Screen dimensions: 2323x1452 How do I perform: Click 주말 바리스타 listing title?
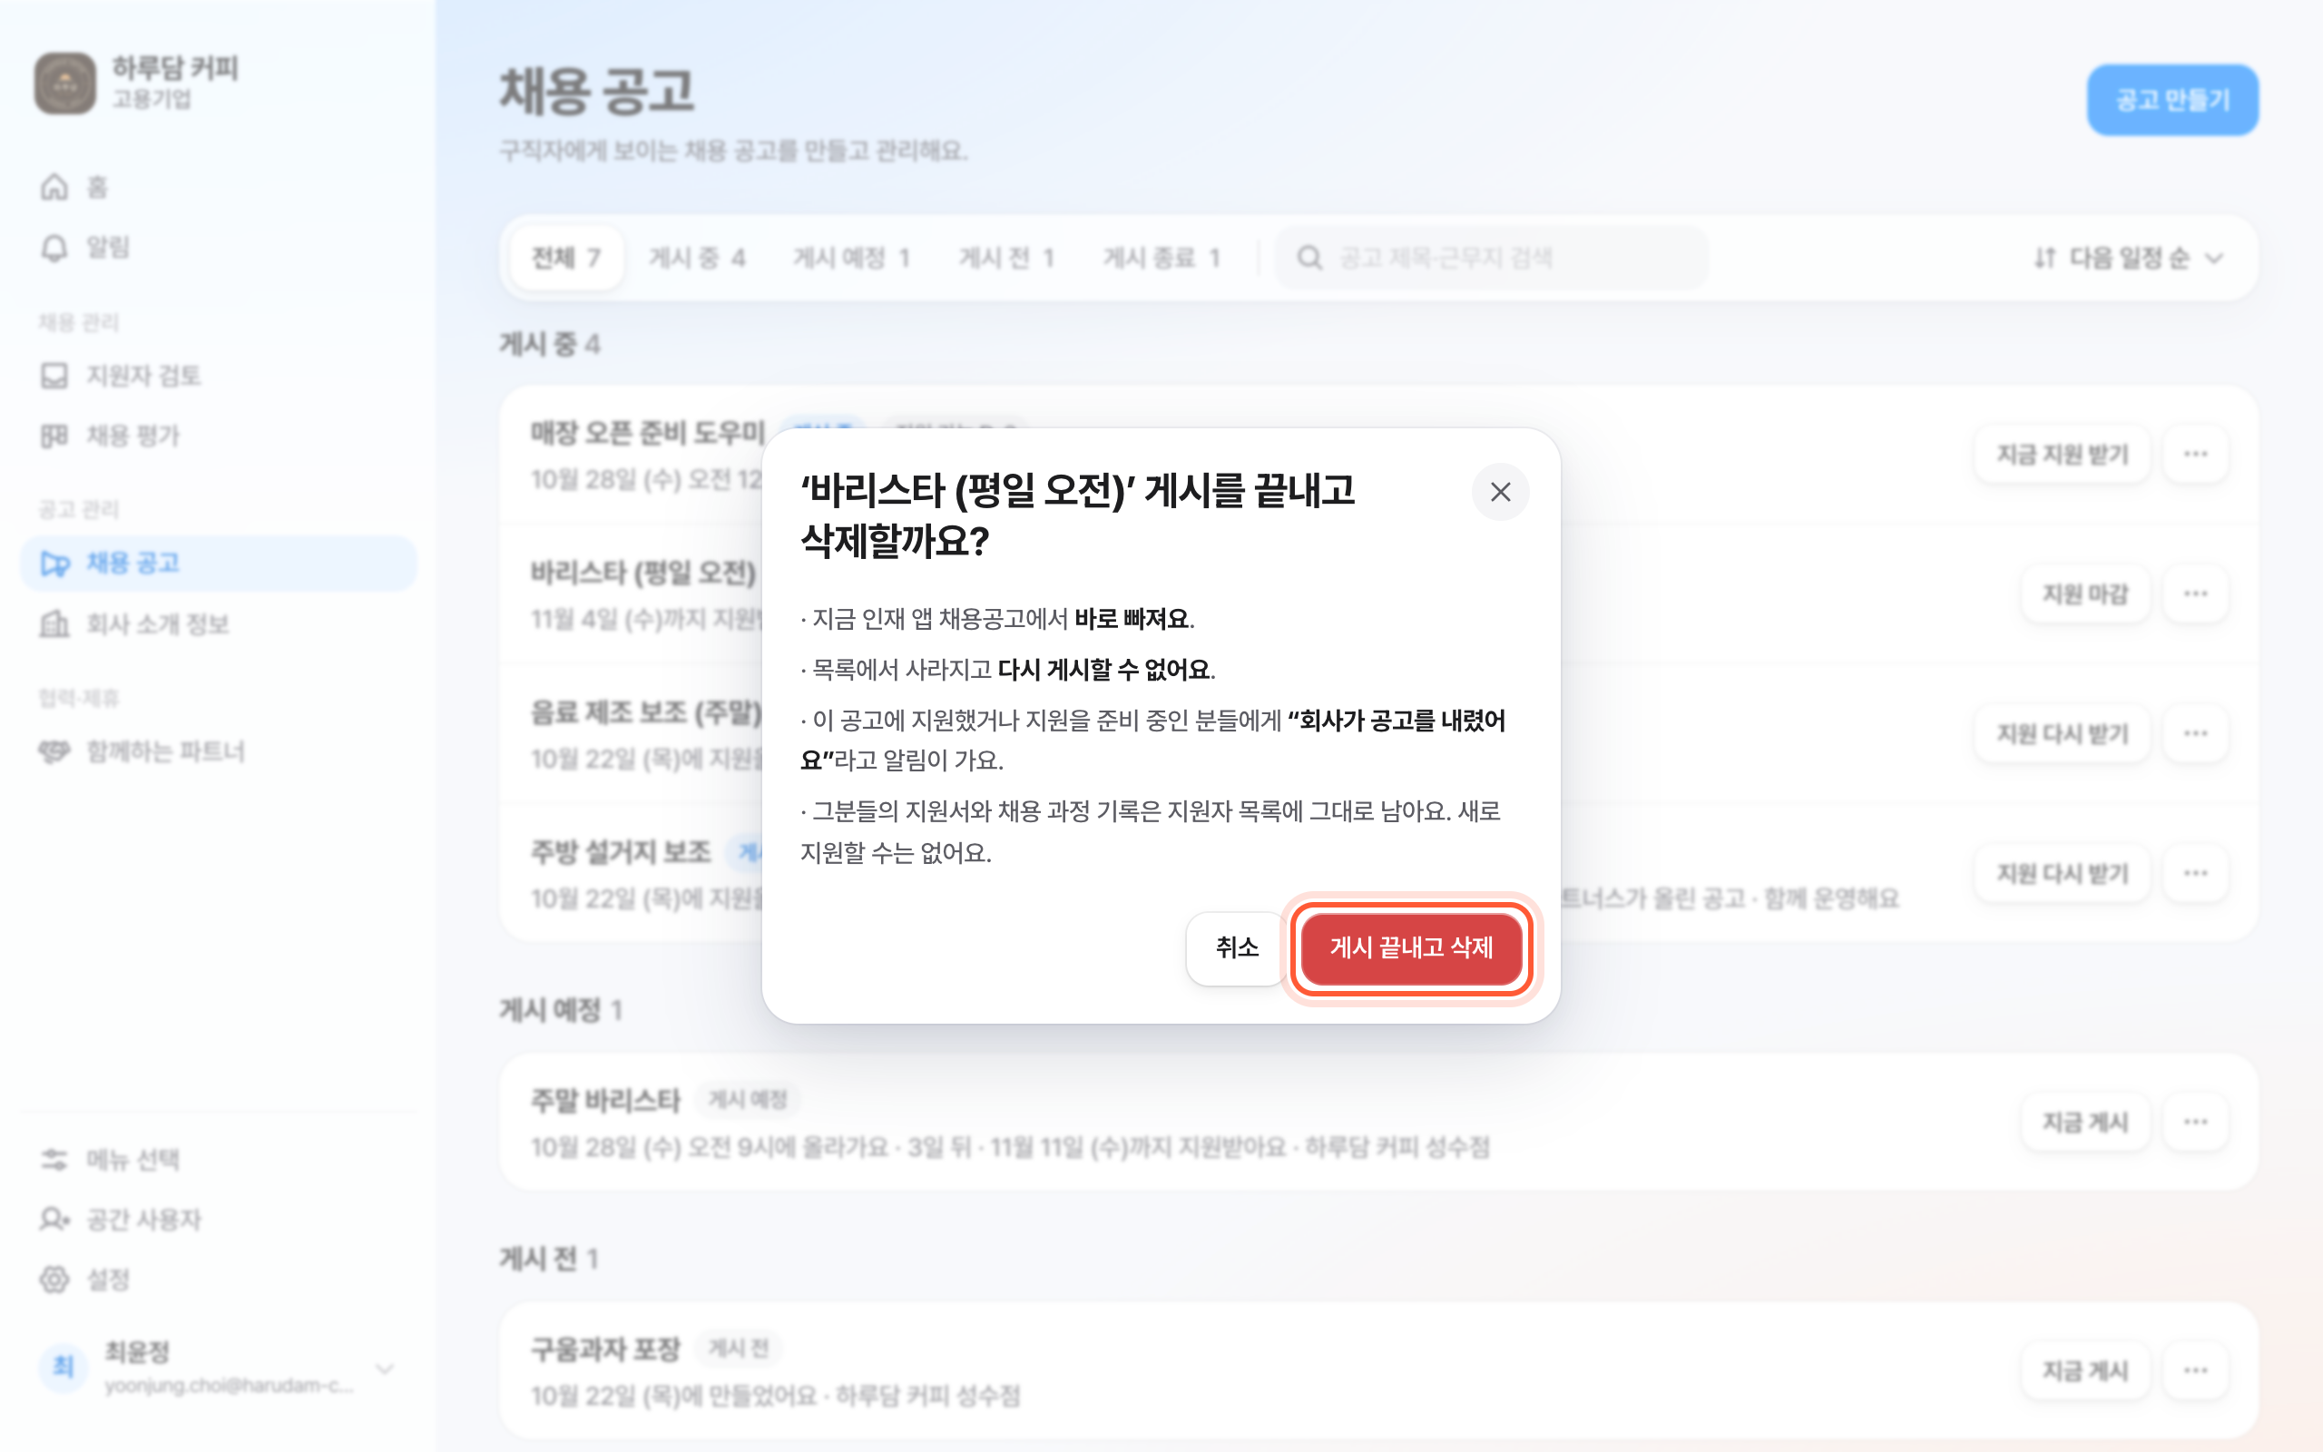click(x=606, y=1101)
